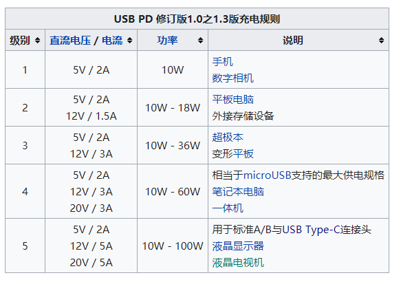This screenshot has height=282, width=401.
Task: Open the 液晶显示器 link
Action: click(238, 246)
